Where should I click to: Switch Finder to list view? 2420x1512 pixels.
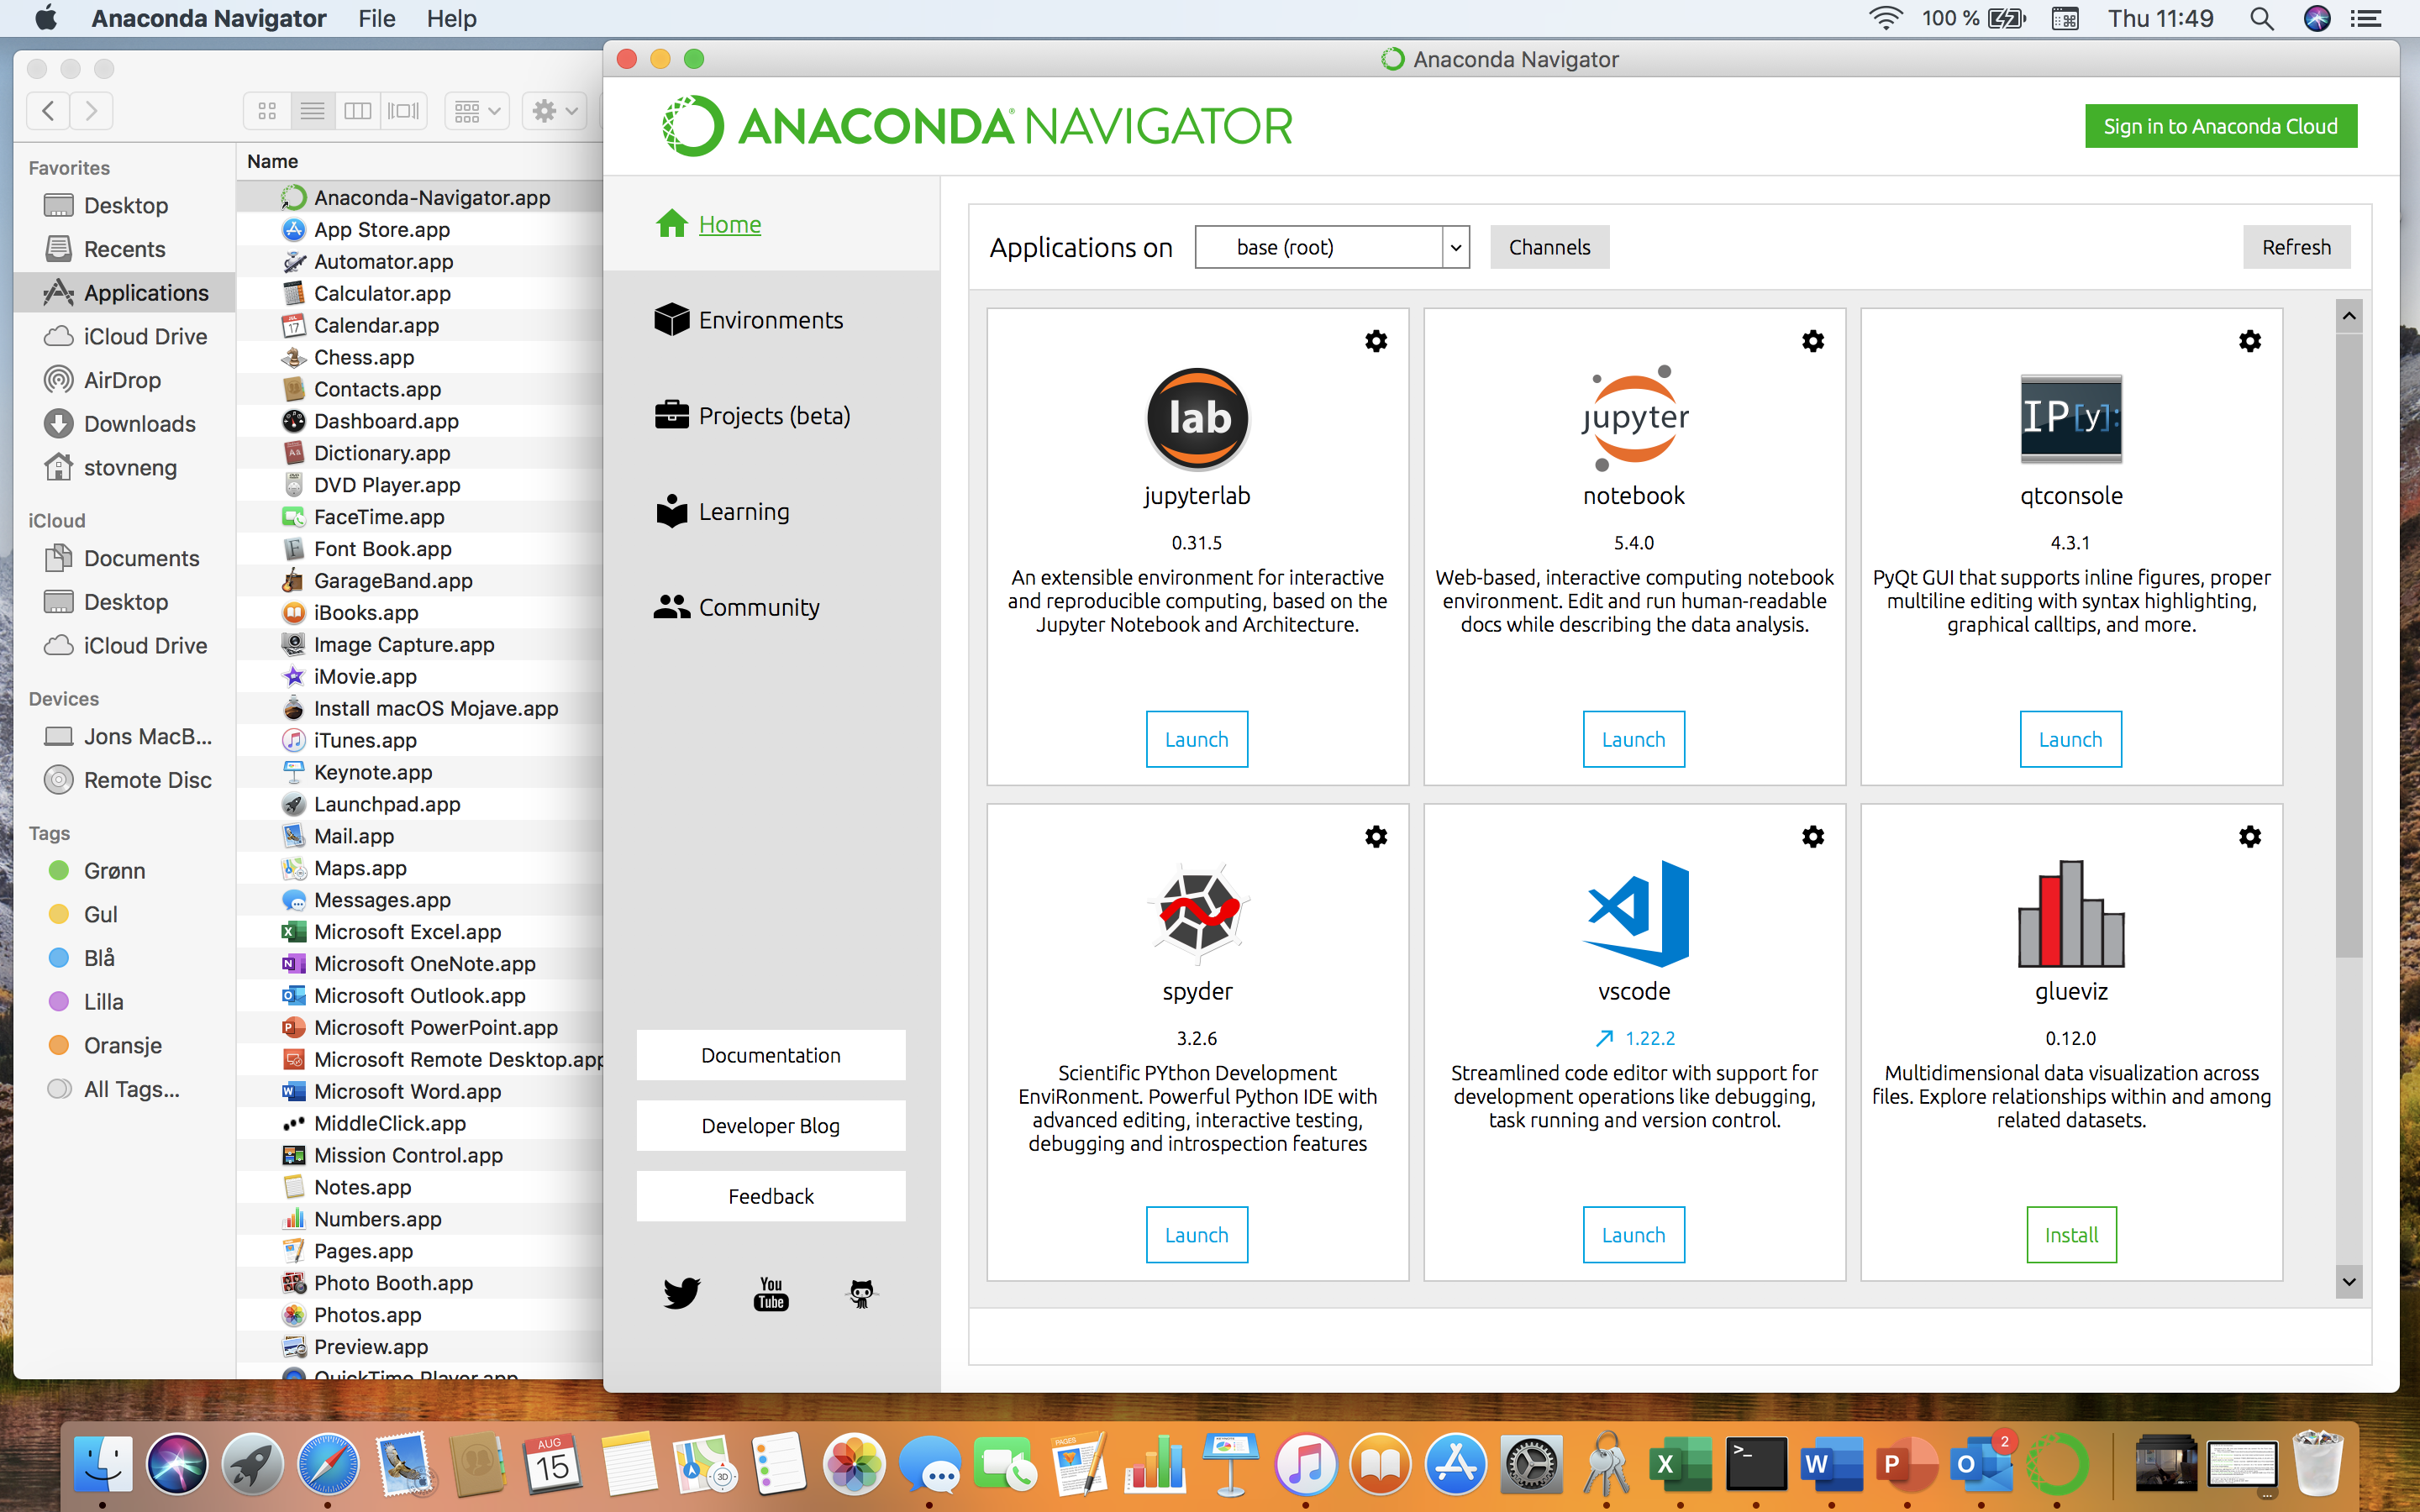coord(312,110)
